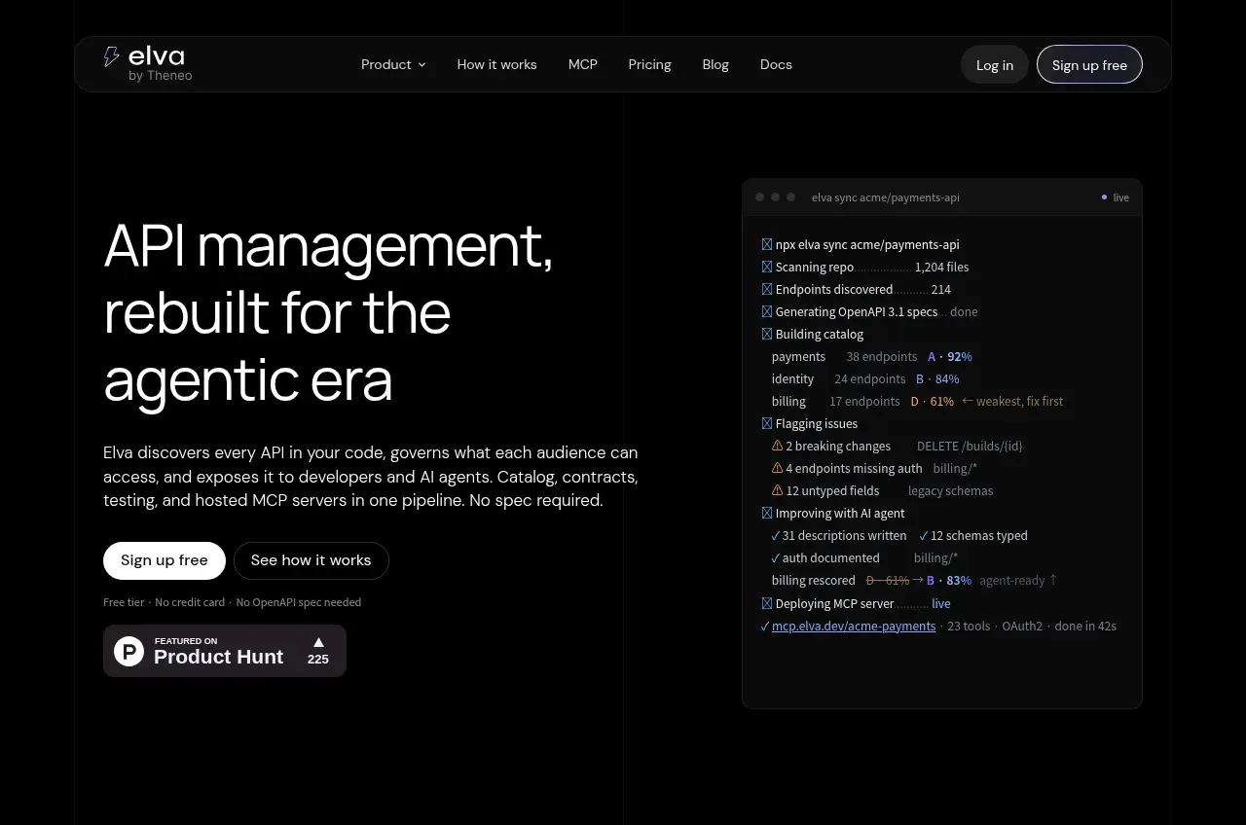Visit the Blog from the nav bar
Screen dimensions: 1246x825
click(x=715, y=64)
